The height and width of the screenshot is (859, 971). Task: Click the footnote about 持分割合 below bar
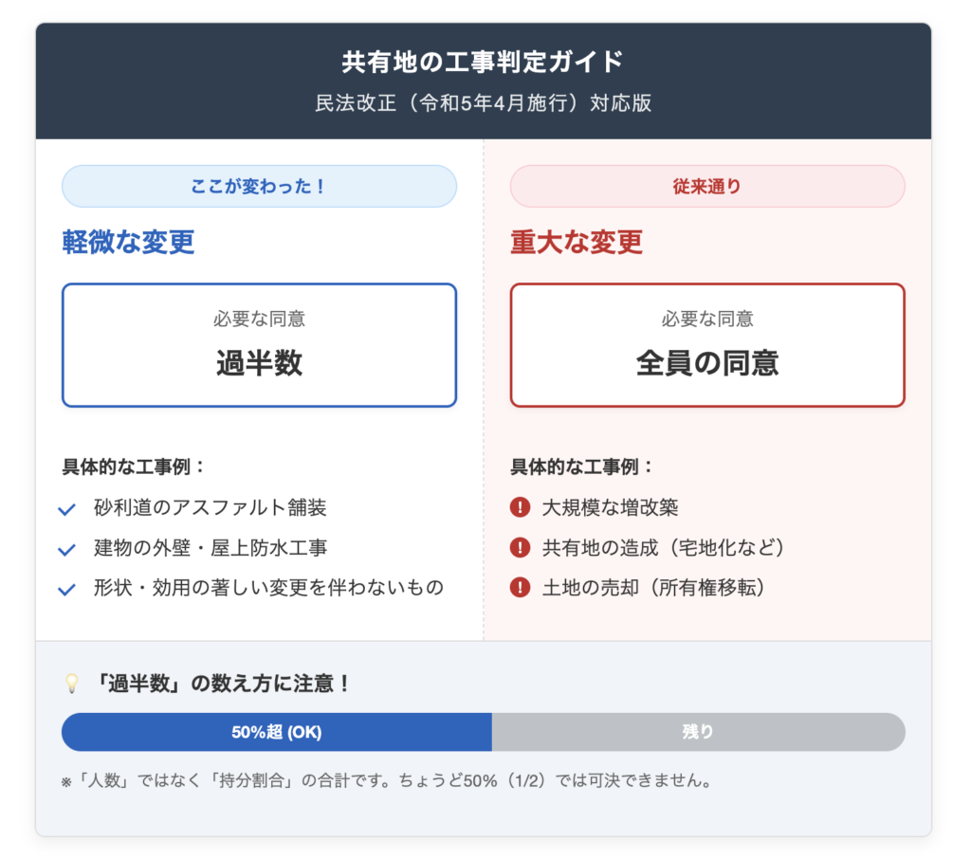(386, 781)
